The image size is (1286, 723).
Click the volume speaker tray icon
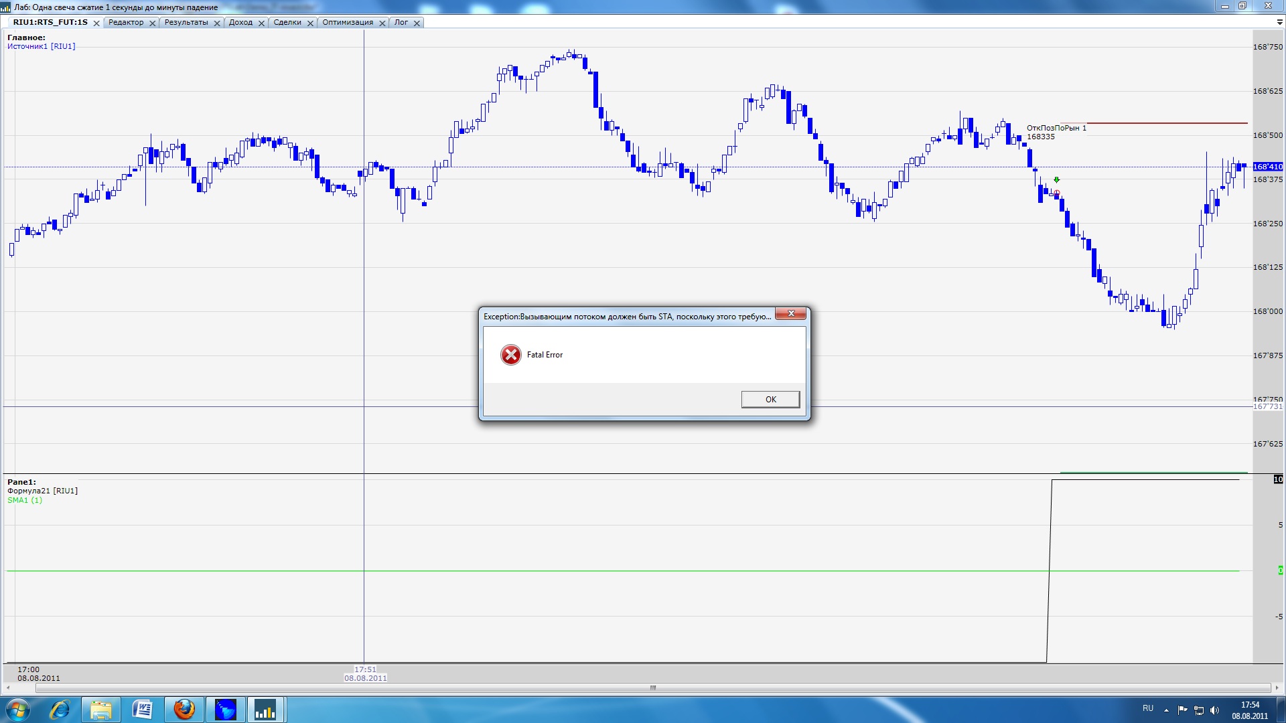[x=1214, y=710]
